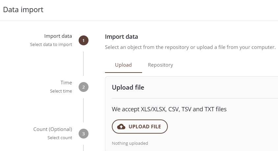Go to the 'Time' step label
Image resolution: width=278 pixels, height=151 pixels.
click(66, 83)
